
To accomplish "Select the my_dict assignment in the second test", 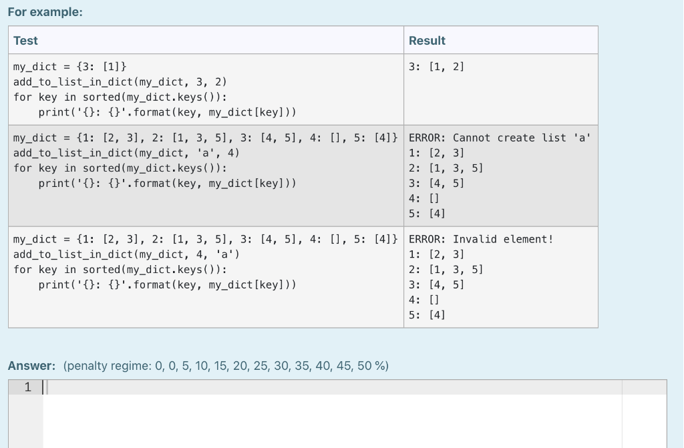I will 204,138.
